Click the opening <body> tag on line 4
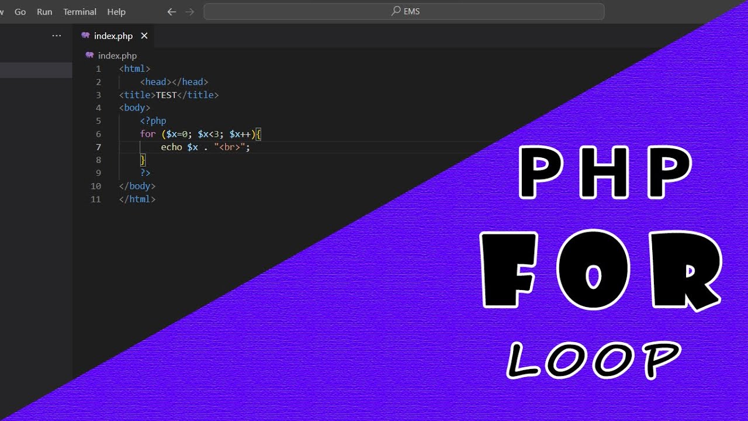Viewport: 748px width, 421px height. pyautogui.click(x=134, y=108)
